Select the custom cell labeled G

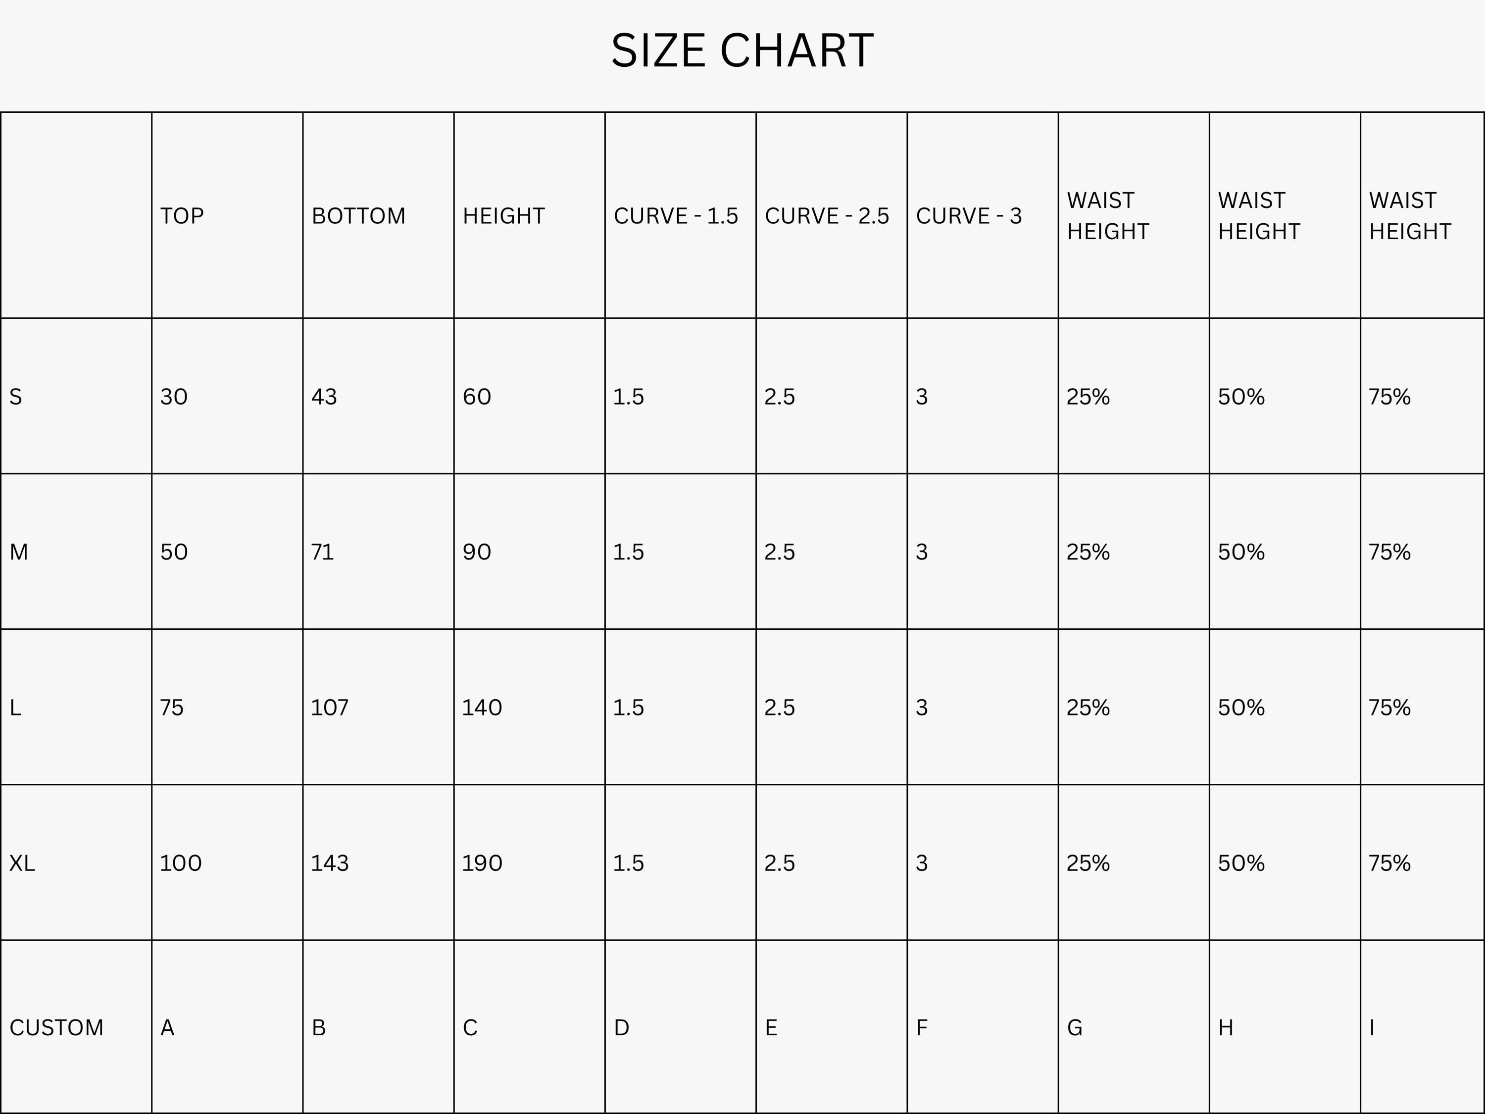point(1074,1027)
